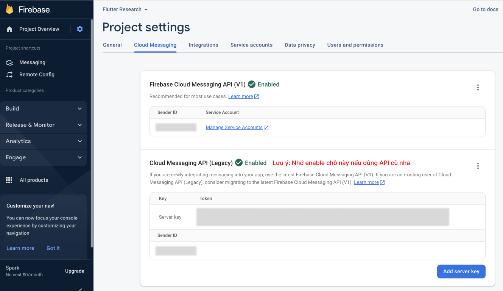Open the Manage Service Accounts link

point(234,128)
